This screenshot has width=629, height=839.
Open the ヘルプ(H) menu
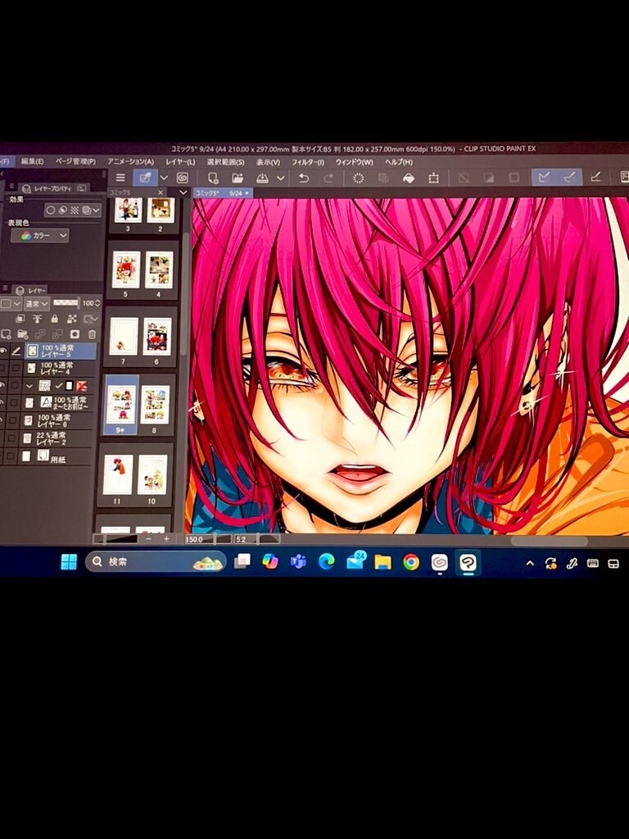point(399,161)
